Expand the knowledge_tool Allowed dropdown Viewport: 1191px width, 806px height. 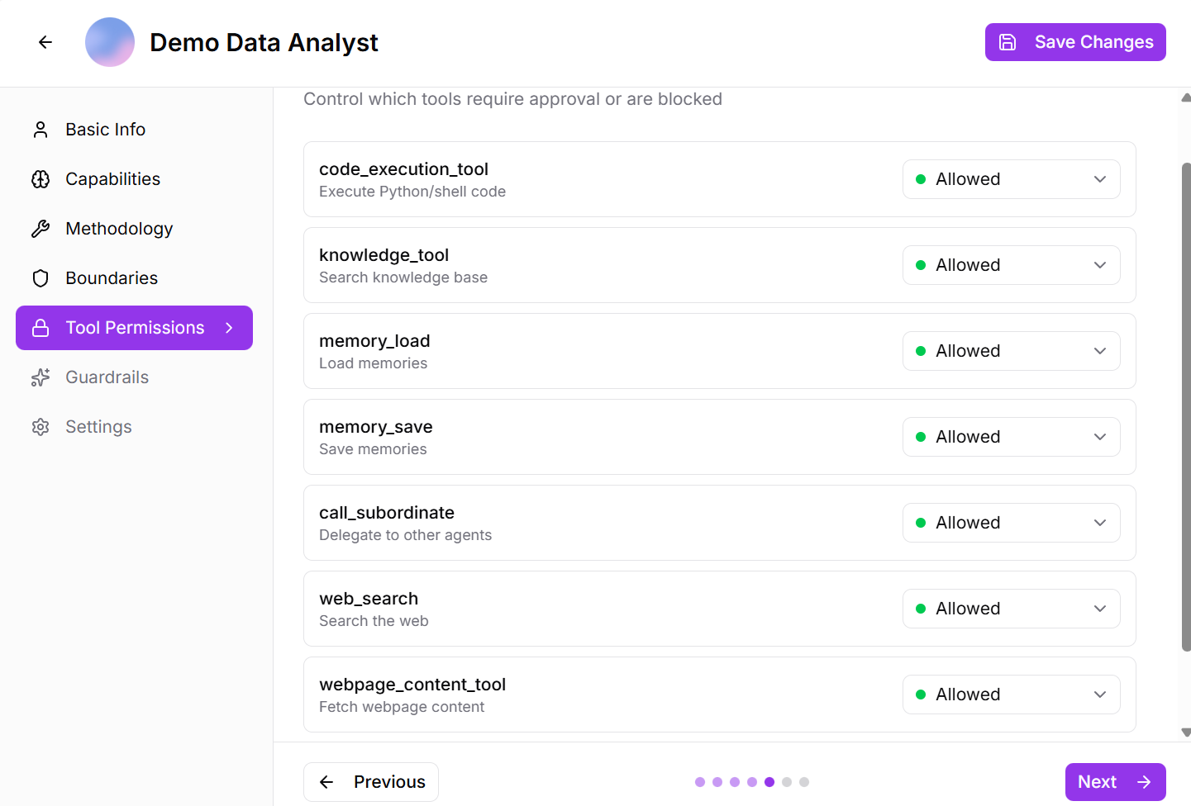pyautogui.click(x=1011, y=265)
